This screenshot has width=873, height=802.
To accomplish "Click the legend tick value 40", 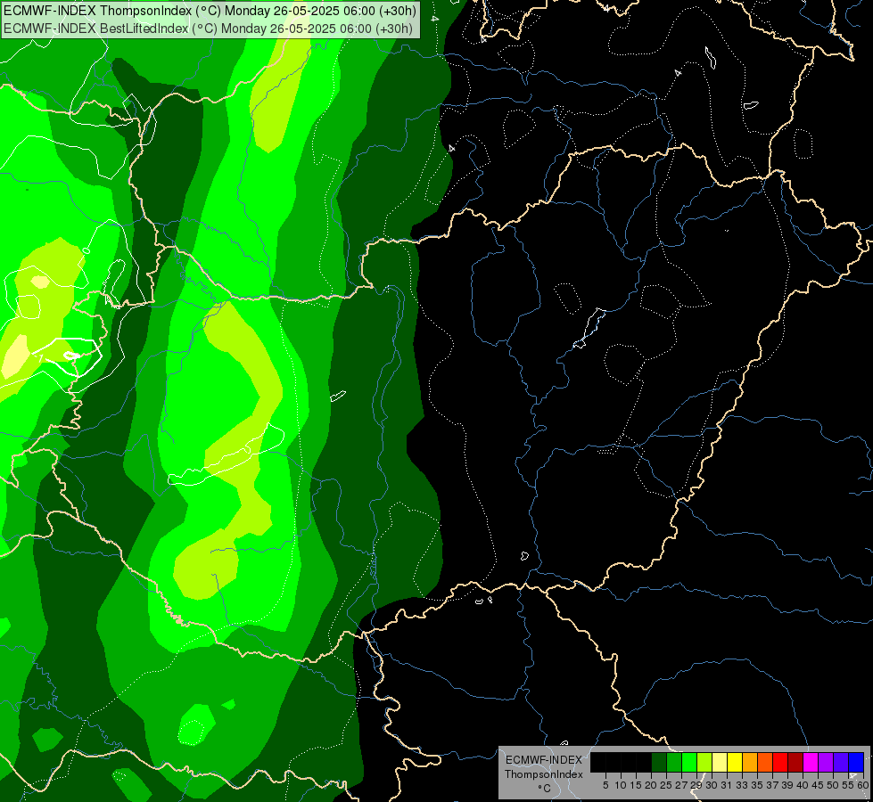I will tap(803, 785).
